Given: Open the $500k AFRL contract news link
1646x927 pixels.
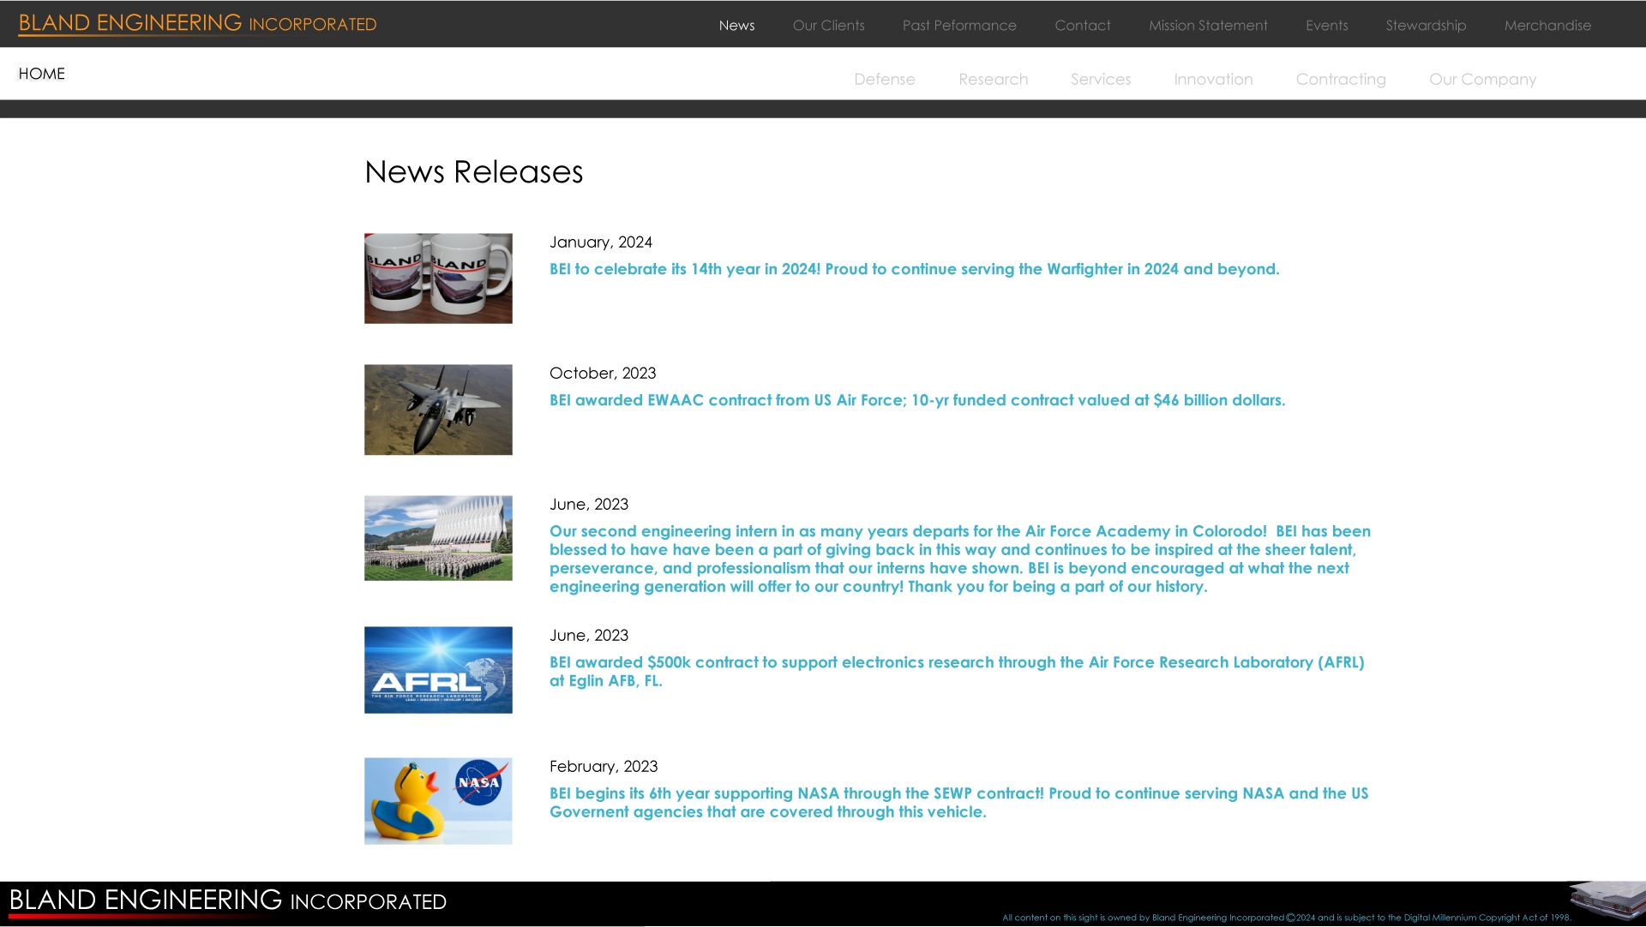Looking at the screenshot, I should tap(957, 672).
